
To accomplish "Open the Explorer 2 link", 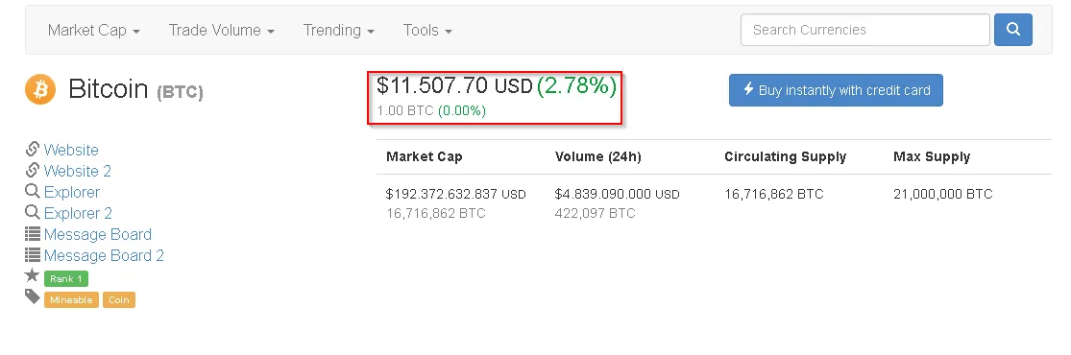I will click(x=78, y=213).
